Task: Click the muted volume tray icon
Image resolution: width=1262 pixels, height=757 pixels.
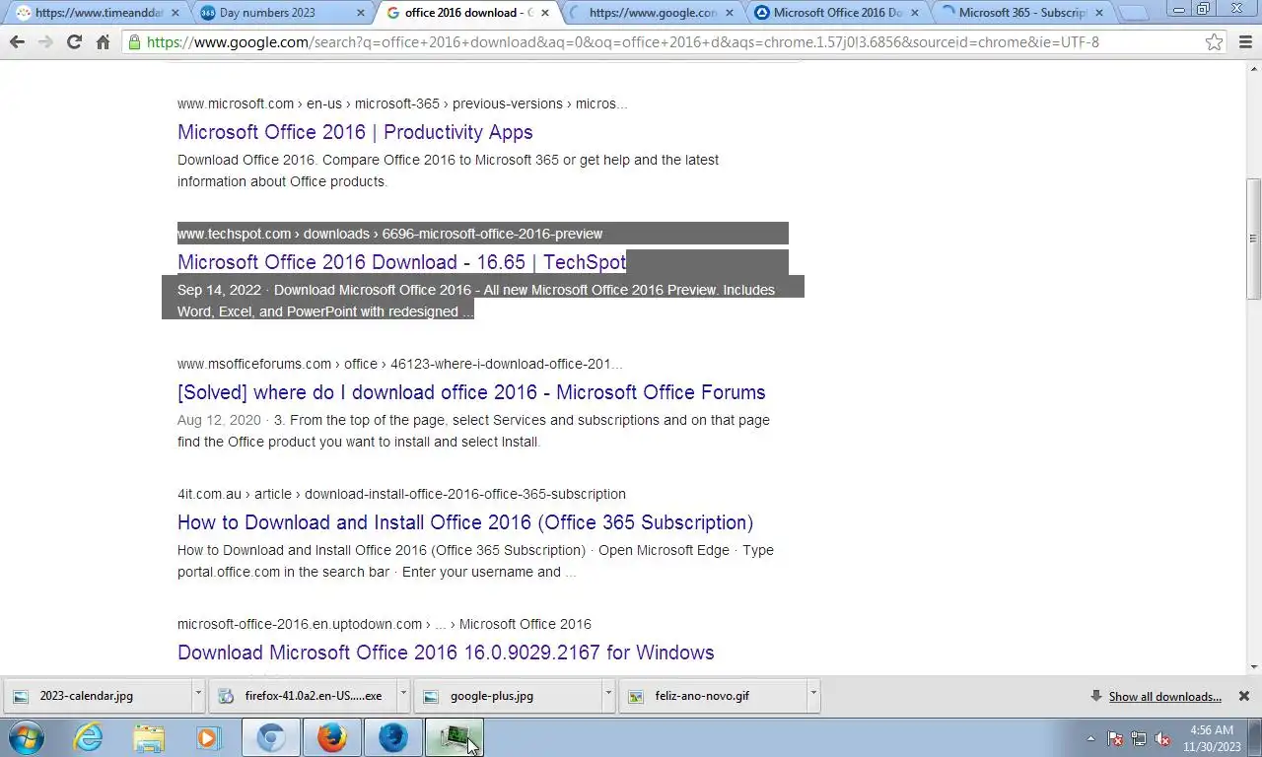Action: coord(1162,738)
